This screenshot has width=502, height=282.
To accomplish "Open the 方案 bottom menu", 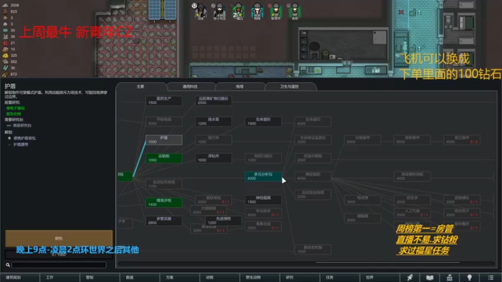I will click(x=180, y=278).
